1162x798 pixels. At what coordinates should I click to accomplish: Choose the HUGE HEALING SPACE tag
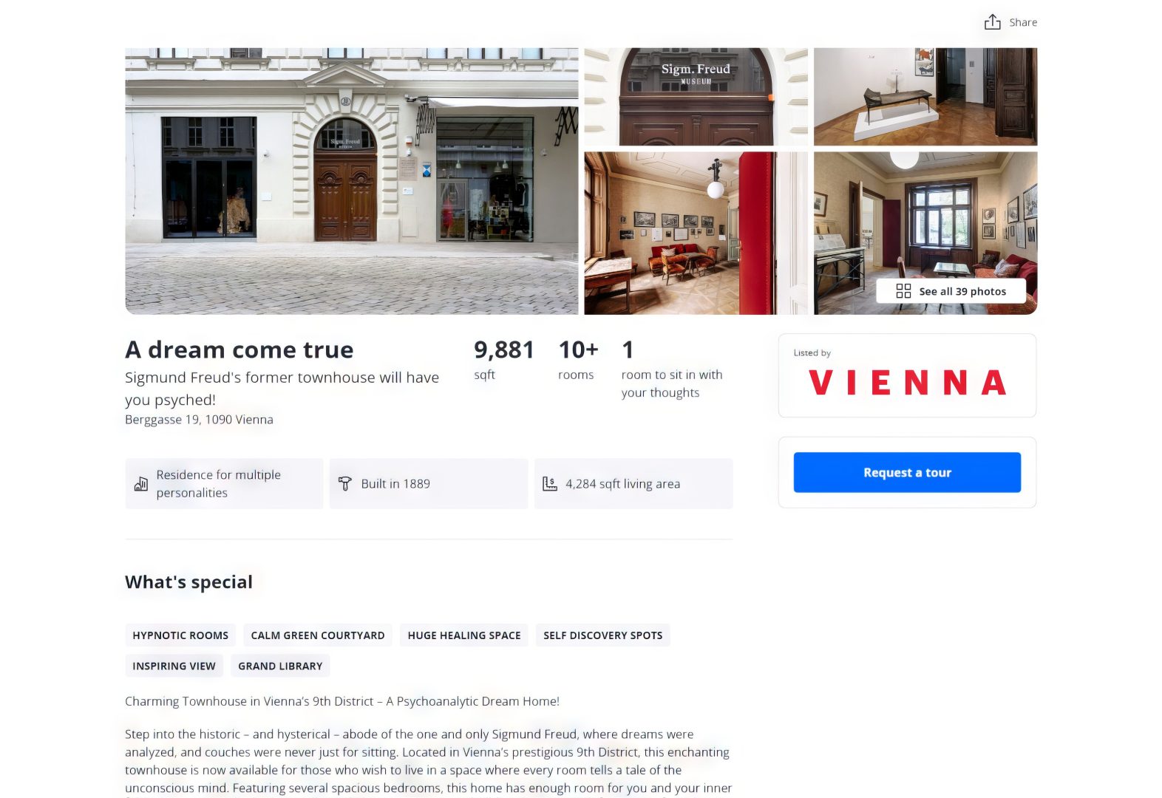click(x=464, y=635)
